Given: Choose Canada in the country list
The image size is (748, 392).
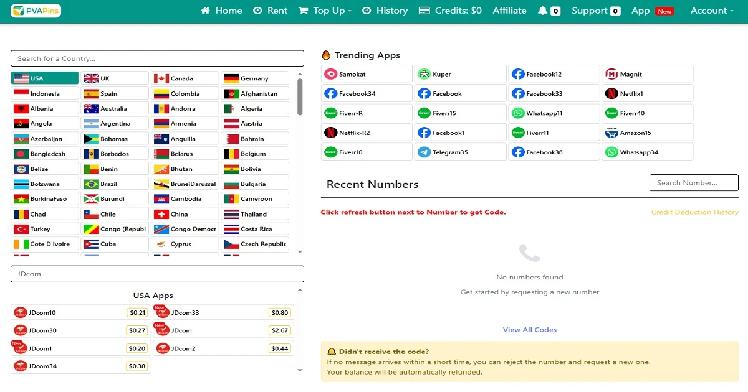Looking at the screenshot, I should click(x=185, y=78).
